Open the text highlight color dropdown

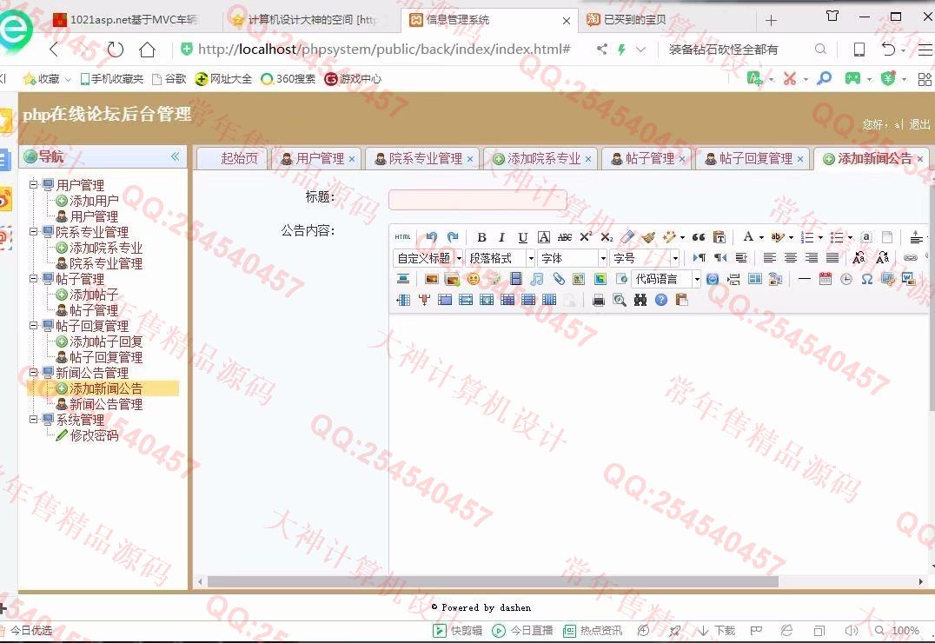pyautogui.click(x=792, y=238)
